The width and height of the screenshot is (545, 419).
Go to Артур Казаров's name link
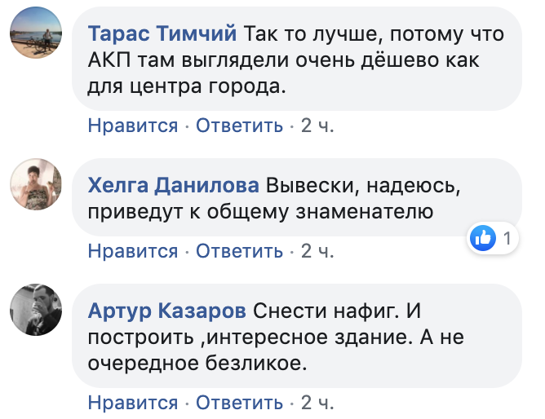click(x=166, y=311)
